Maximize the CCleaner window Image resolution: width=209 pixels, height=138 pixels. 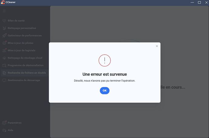pos(199,2)
